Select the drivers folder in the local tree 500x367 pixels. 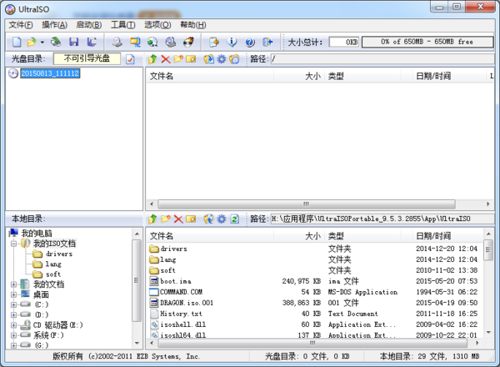pos(59,254)
